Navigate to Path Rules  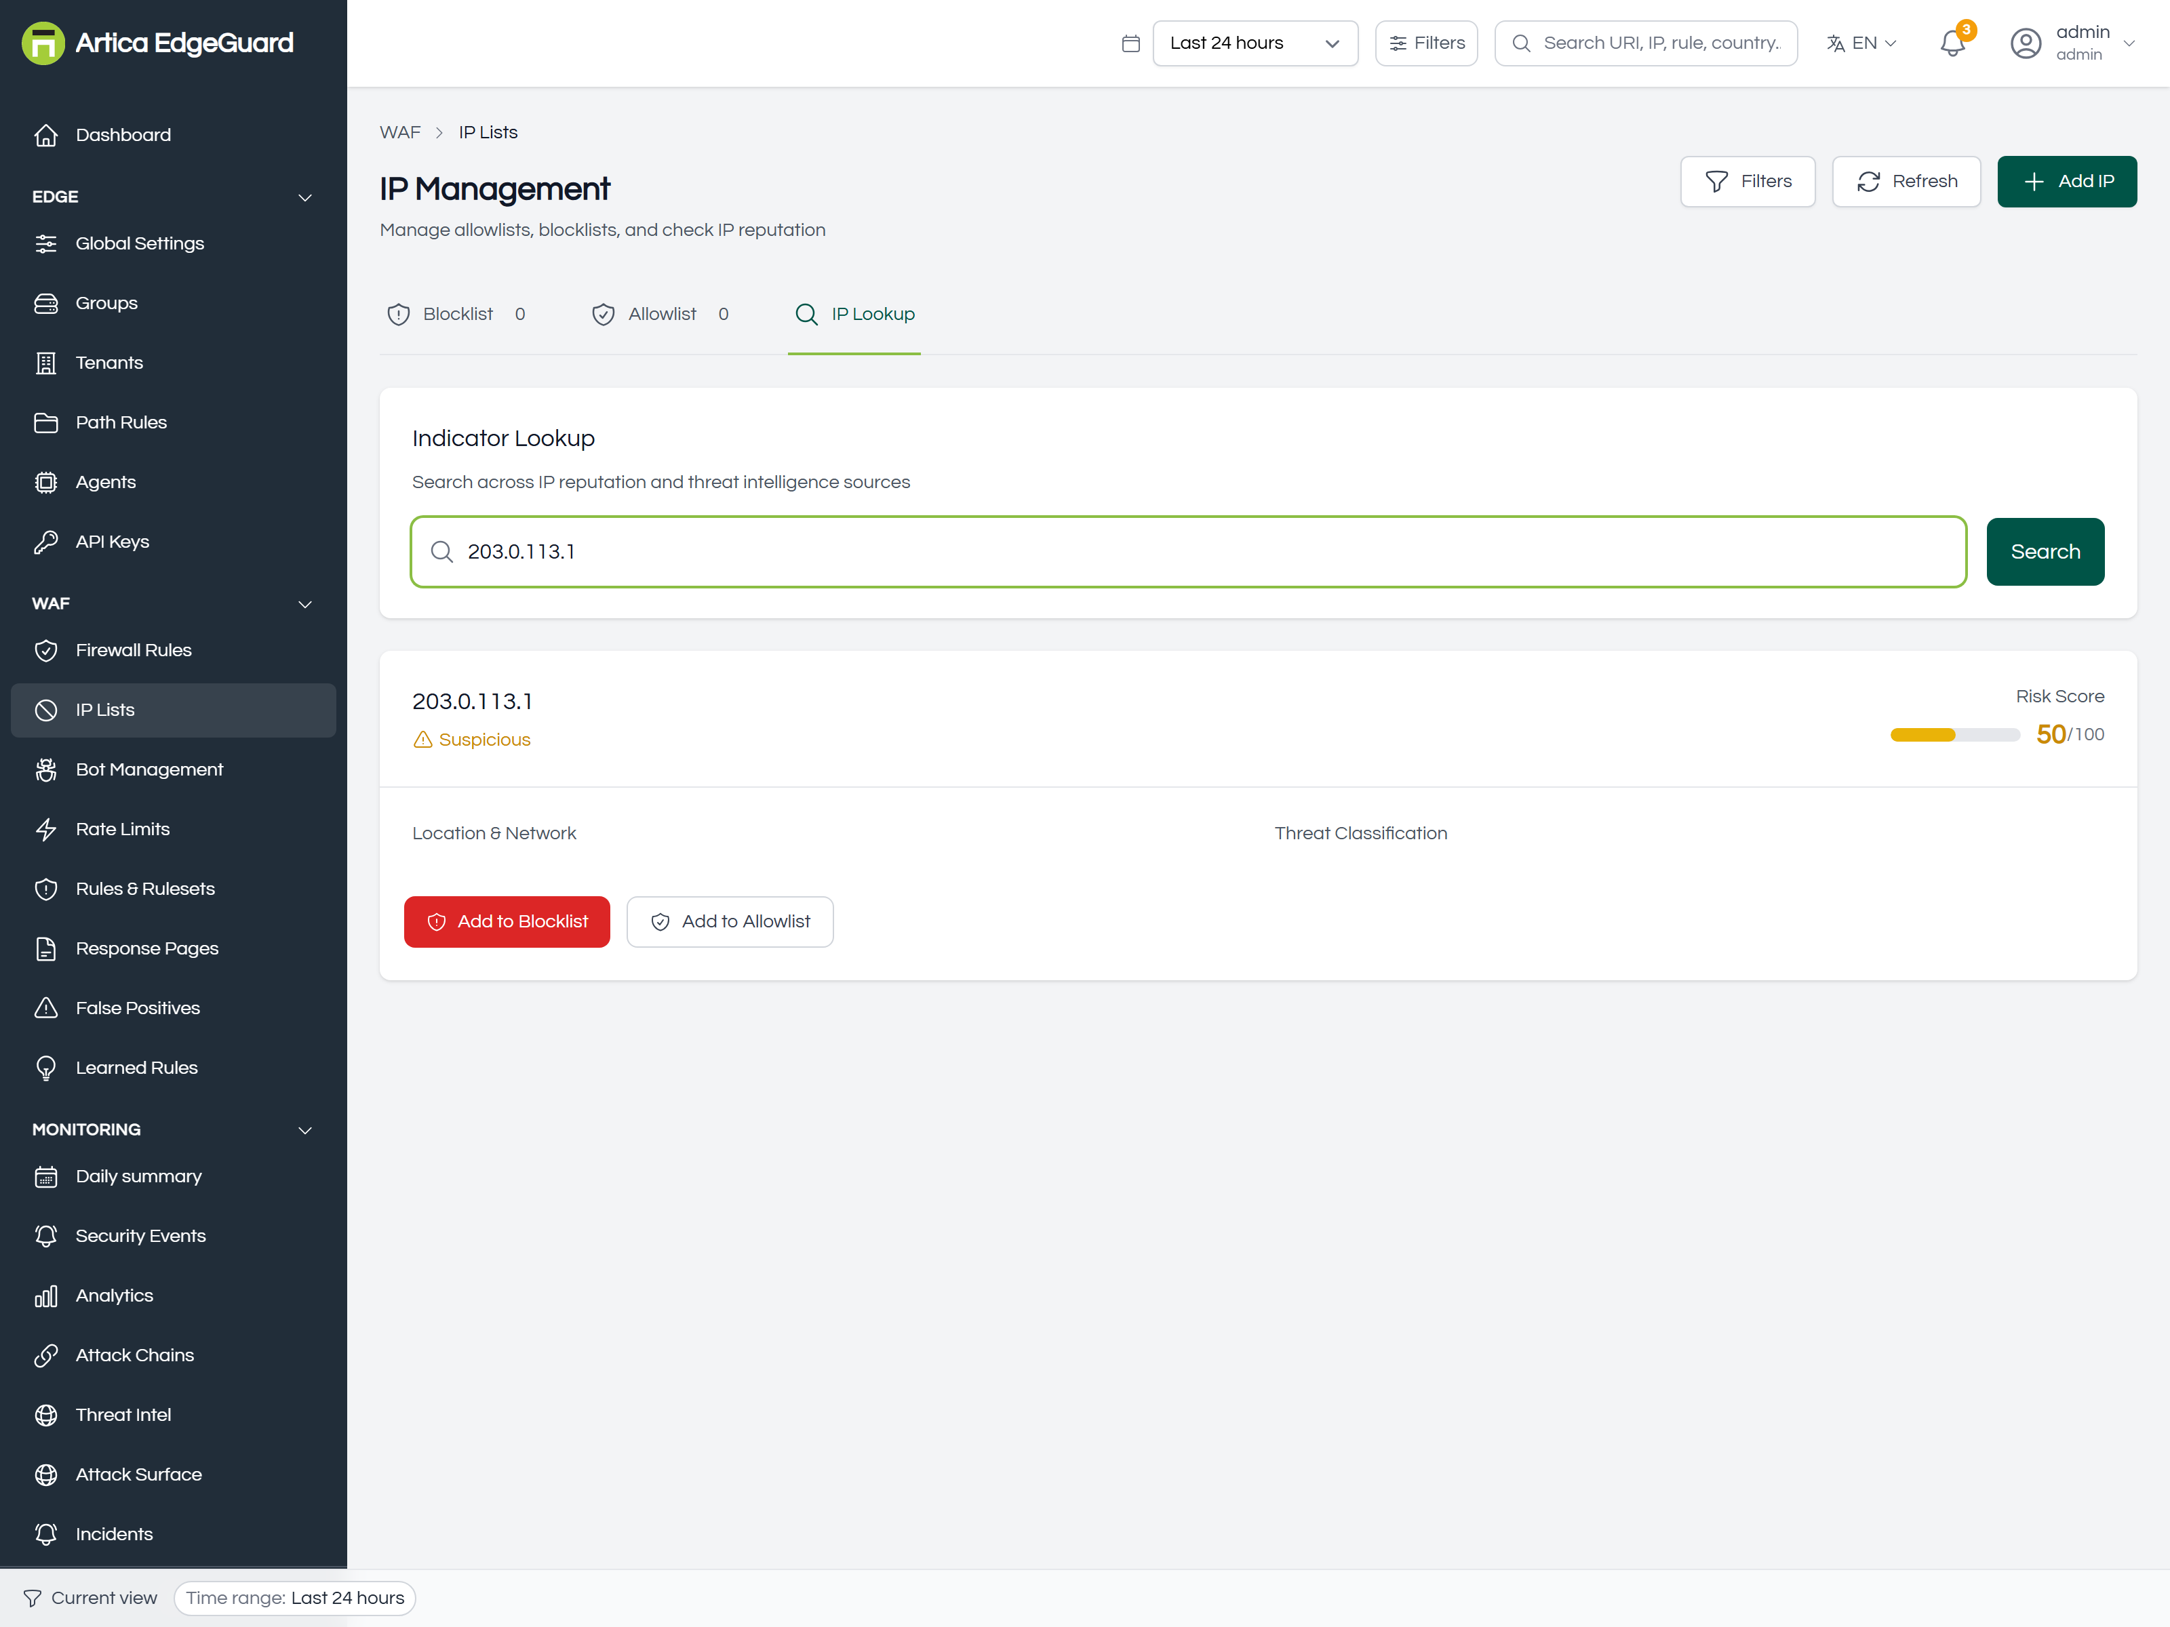173,423
